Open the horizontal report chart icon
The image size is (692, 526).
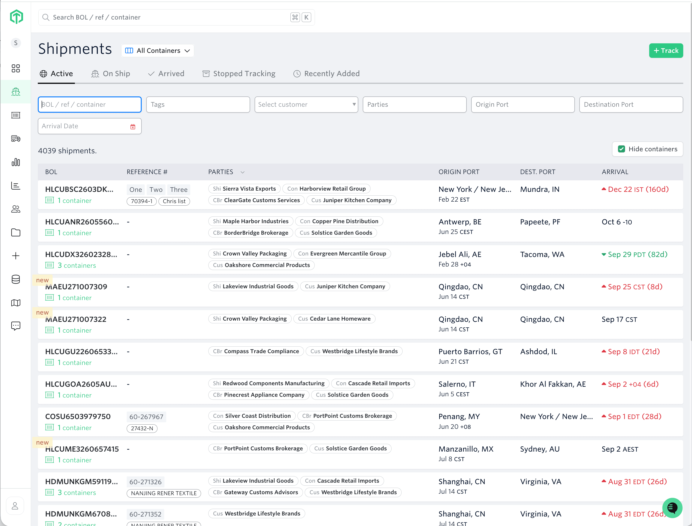click(16, 186)
